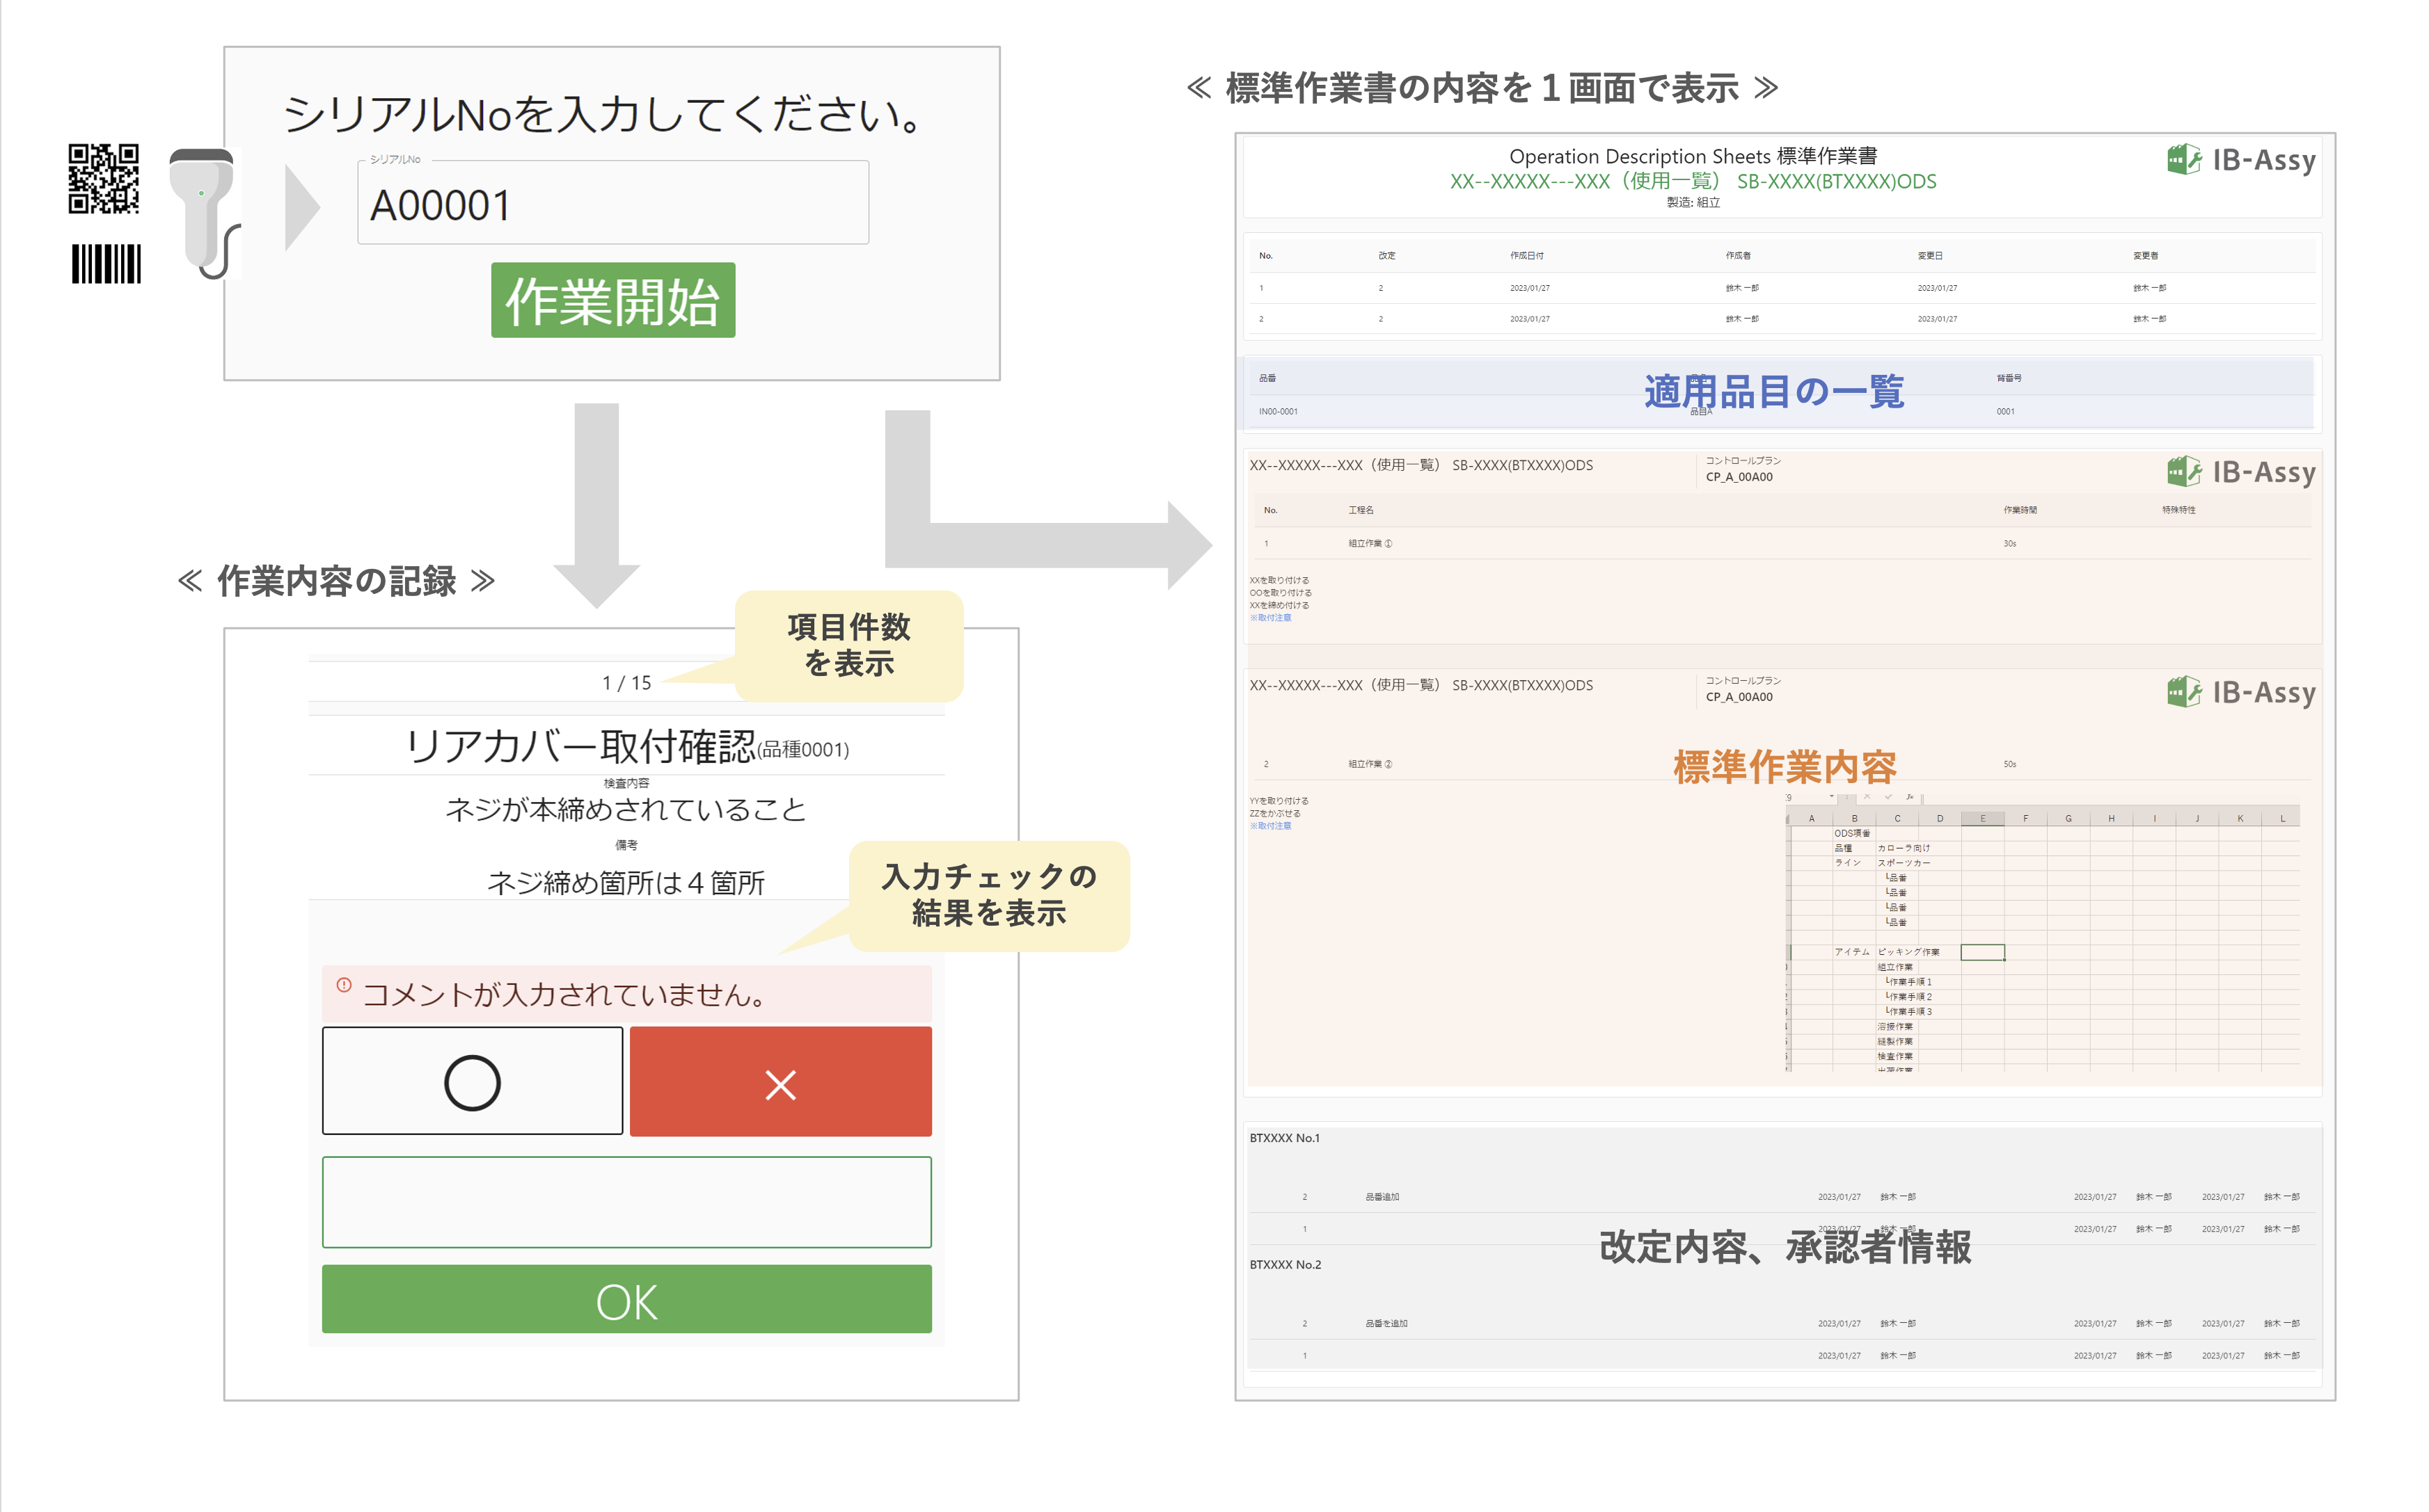Click the 工程名 column header
Viewport: 2429px width, 1512px height.
point(1361,510)
